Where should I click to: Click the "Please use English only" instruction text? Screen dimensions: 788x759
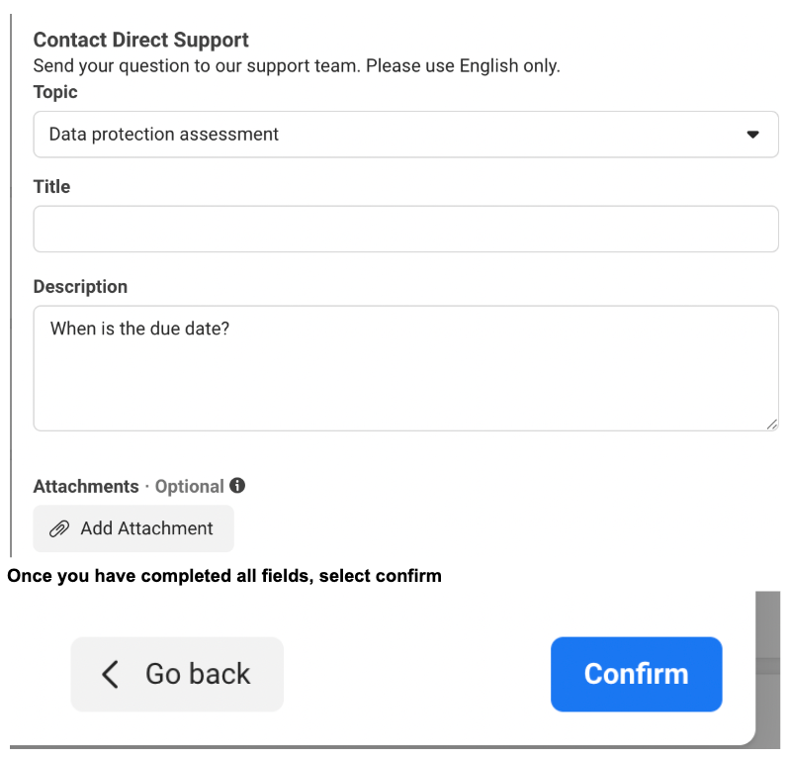tap(463, 66)
